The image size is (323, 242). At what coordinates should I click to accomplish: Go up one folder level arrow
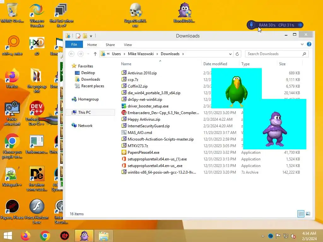tap(95, 54)
